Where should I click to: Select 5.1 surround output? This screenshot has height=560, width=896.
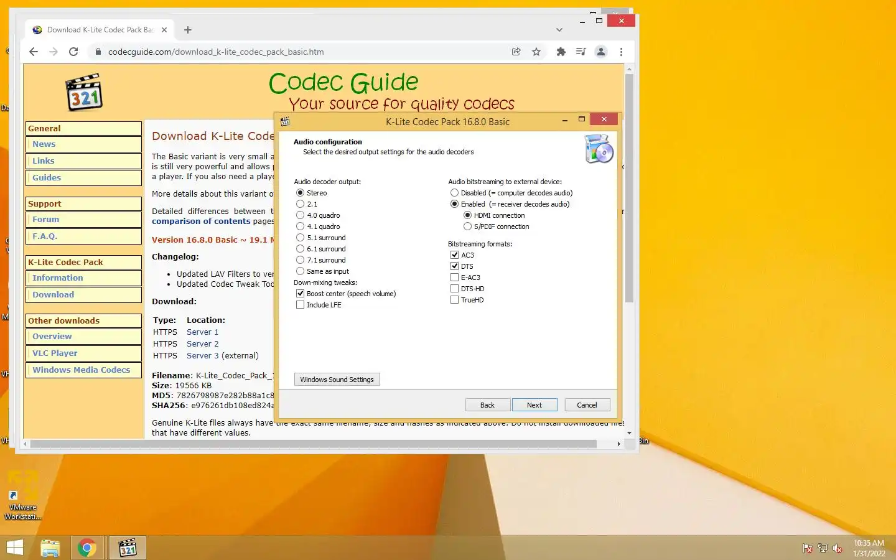321,238
